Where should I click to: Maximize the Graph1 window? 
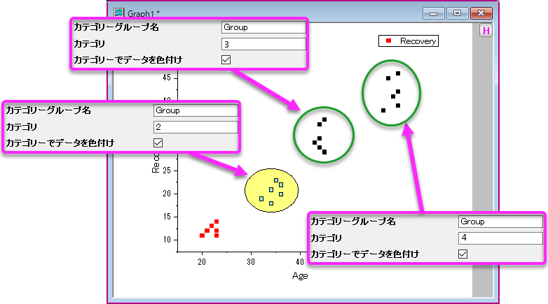click(457, 13)
